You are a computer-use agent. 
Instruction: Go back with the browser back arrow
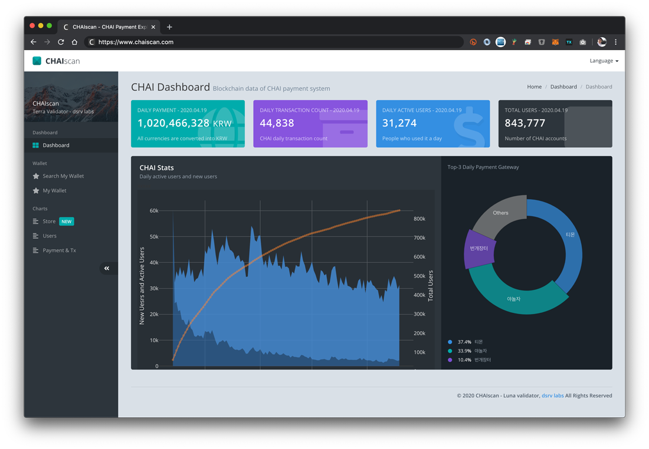point(34,42)
